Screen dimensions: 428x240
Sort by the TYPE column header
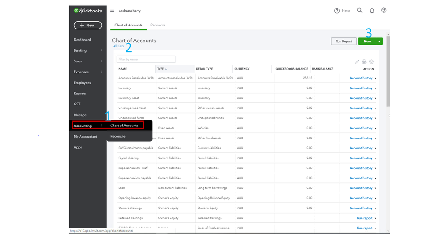(161, 69)
